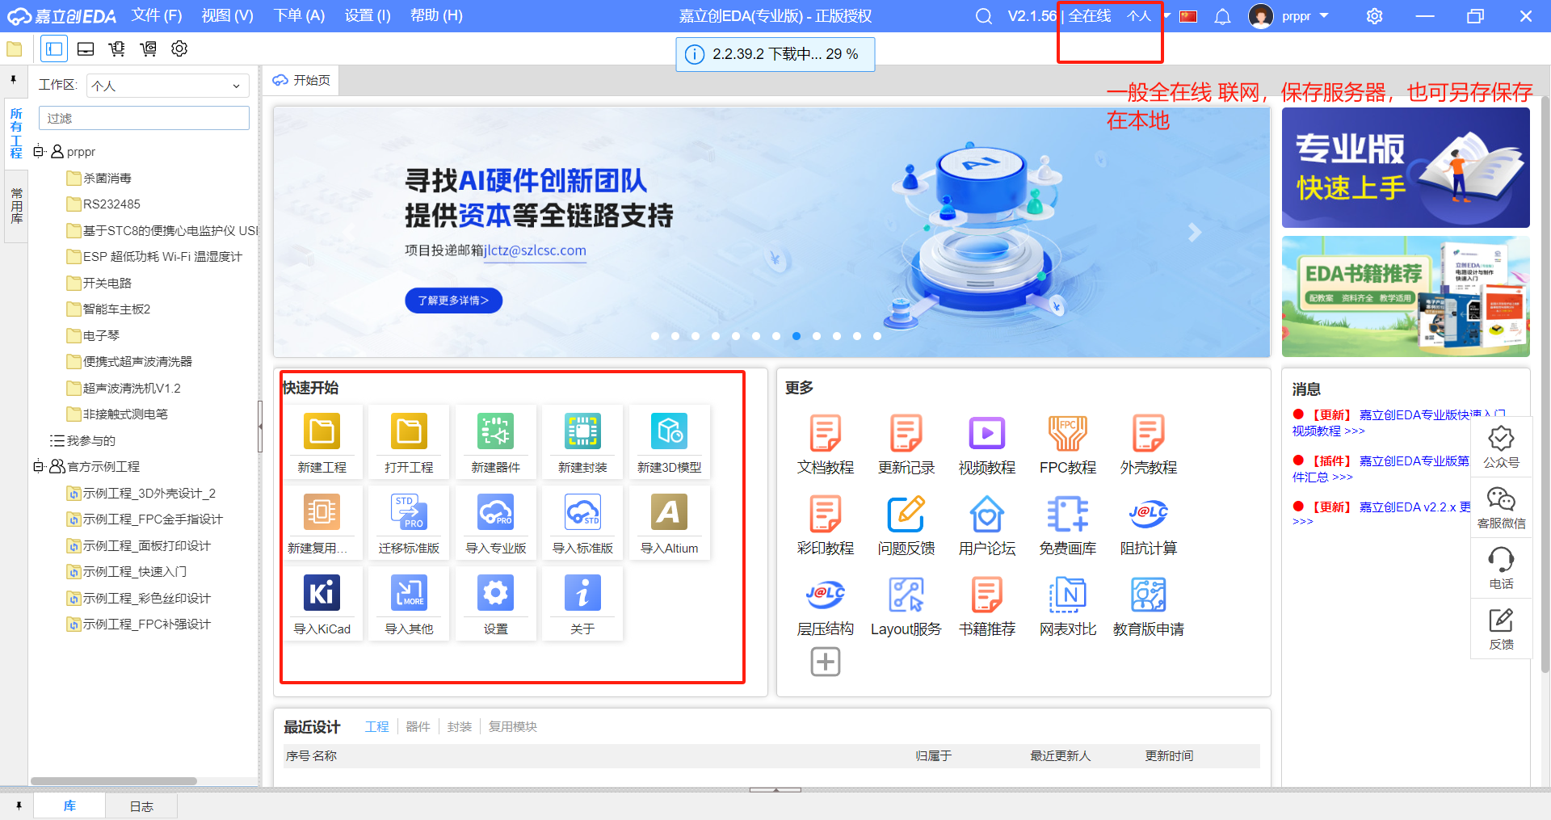Open the 阻抗计算 impedance calculator icon
The image size is (1551, 820).
pos(1149,514)
